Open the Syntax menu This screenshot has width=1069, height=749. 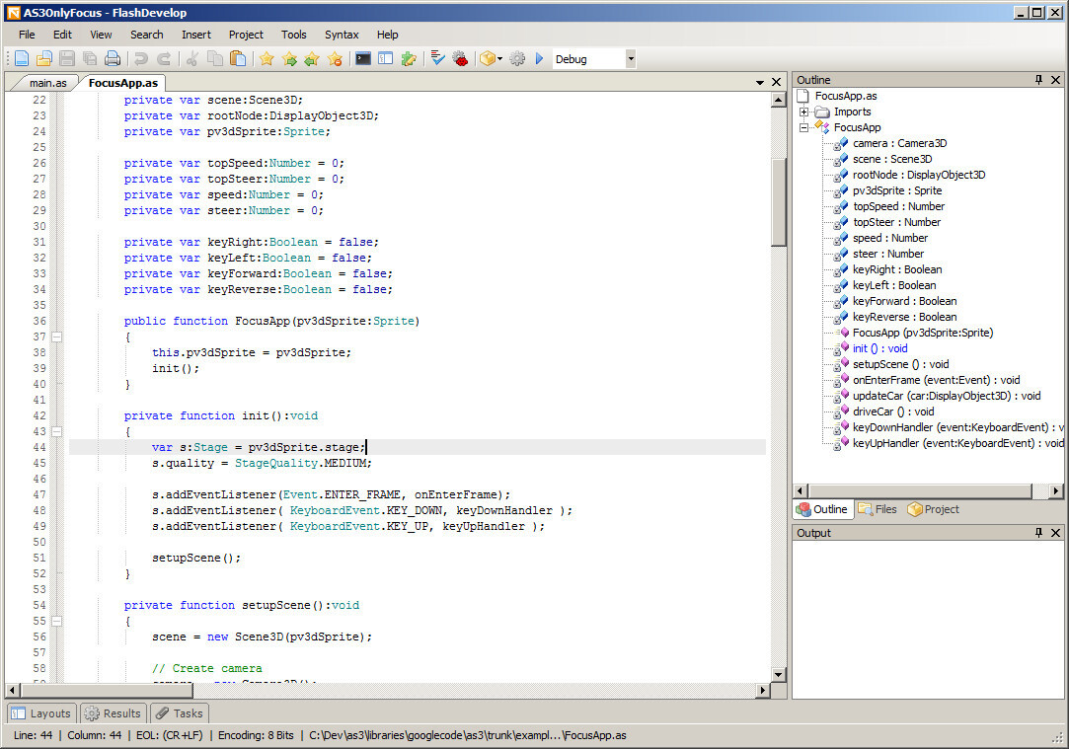point(342,35)
